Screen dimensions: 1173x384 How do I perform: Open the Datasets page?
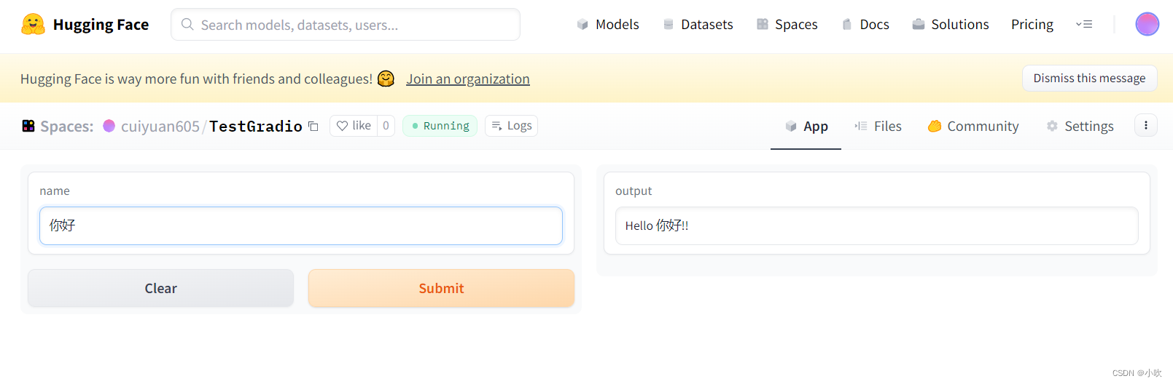(x=698, y=25)
